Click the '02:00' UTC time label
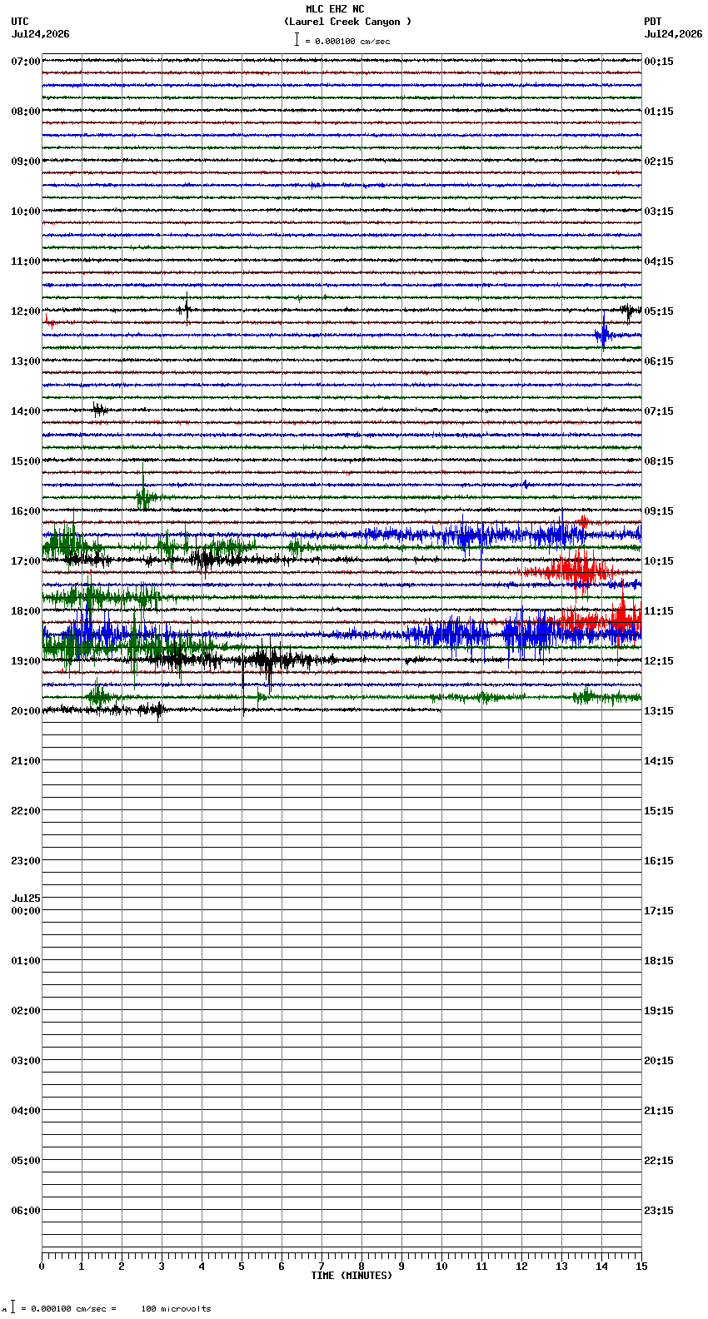 26,1011
